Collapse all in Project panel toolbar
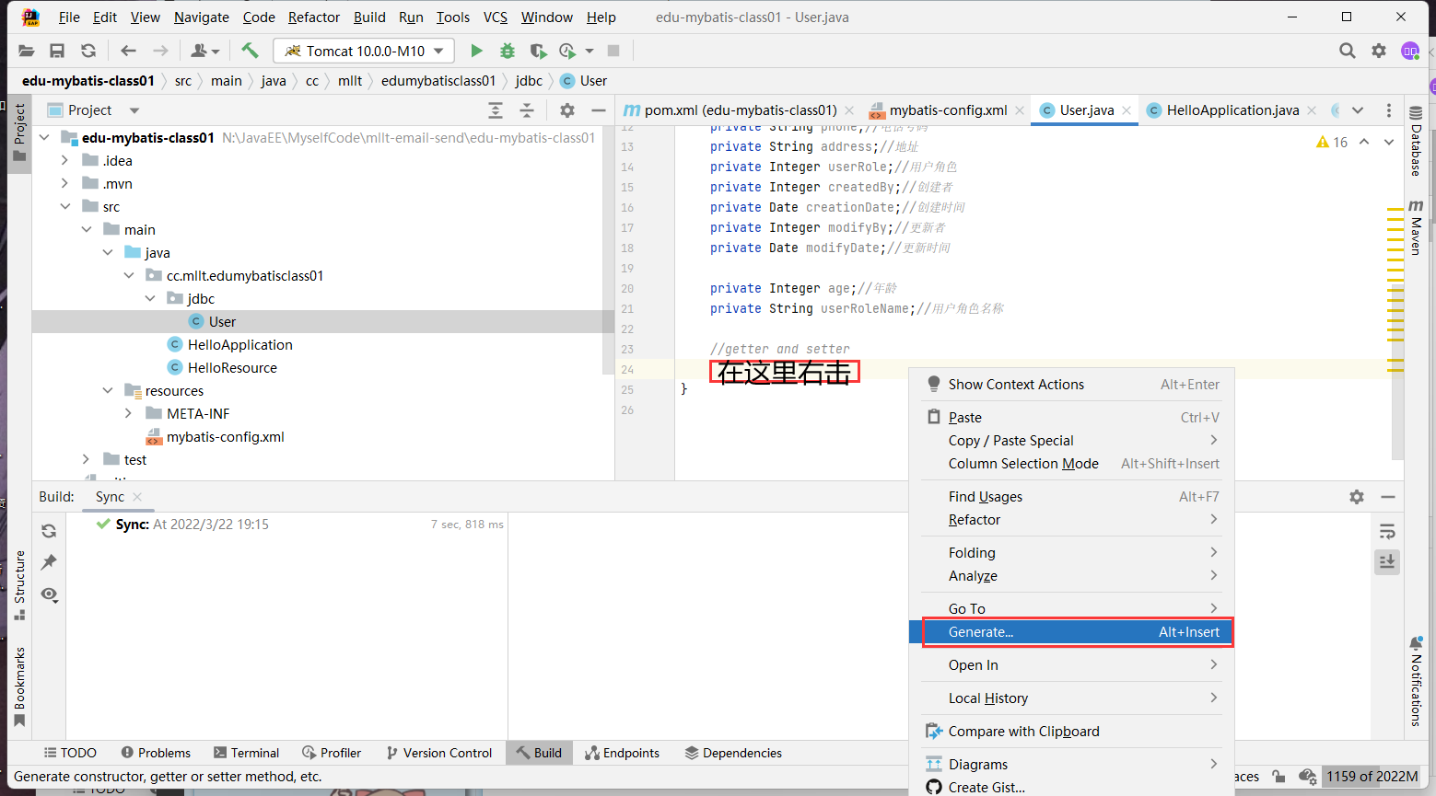 527,110
